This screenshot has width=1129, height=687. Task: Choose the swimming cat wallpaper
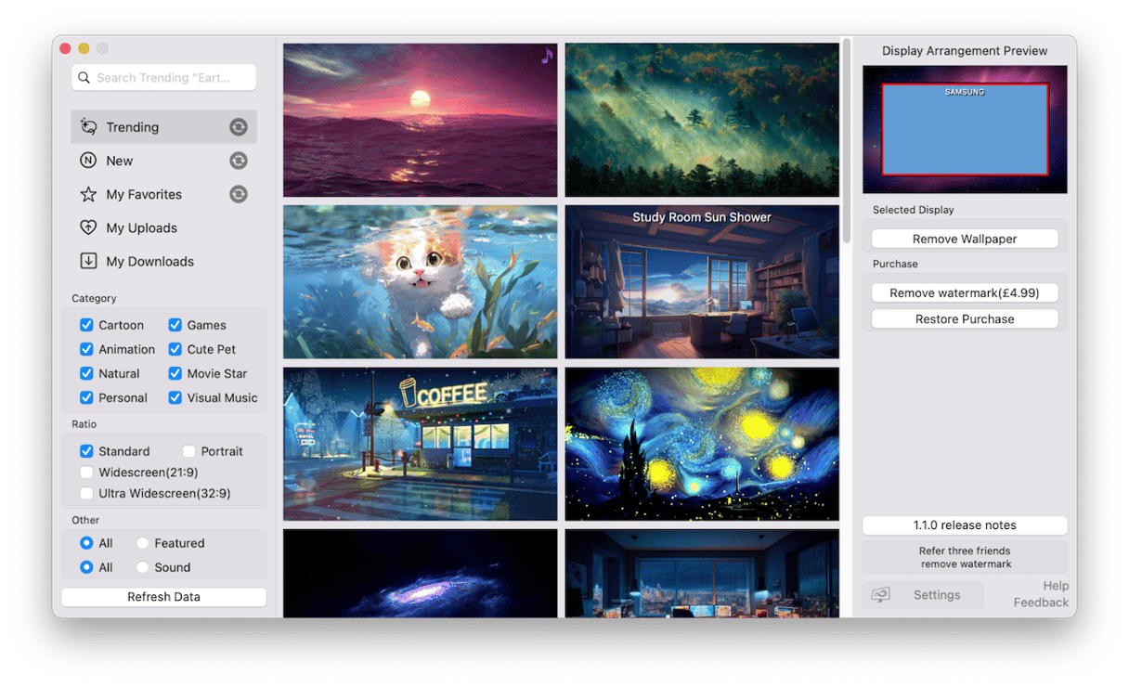pos(421,282)
